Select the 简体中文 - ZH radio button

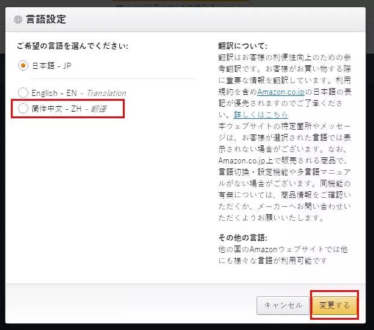pos(23,109)
